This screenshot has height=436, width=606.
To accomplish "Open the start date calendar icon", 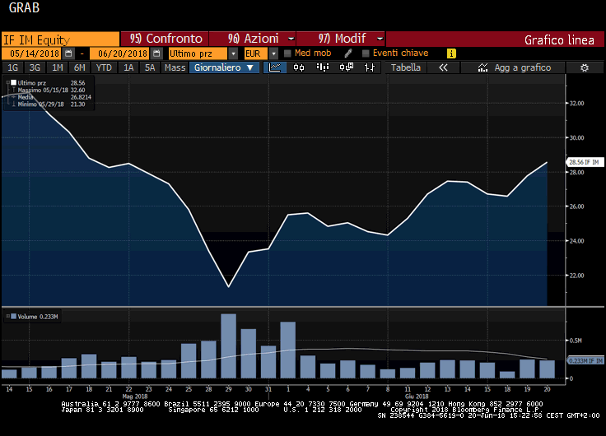I will (73, 53).
